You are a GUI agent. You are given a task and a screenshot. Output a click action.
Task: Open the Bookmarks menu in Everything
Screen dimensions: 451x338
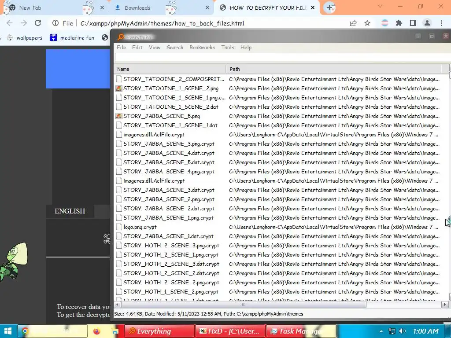pos(202,48)
